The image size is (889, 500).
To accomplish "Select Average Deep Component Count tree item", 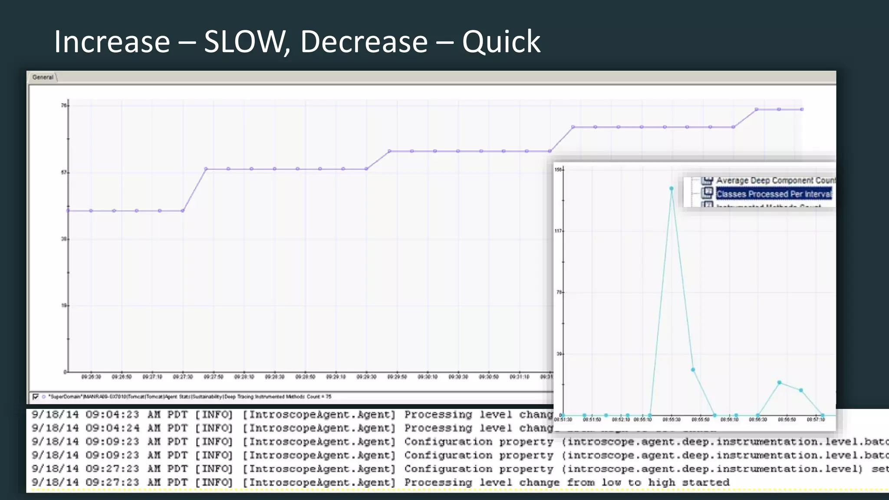I will pyautogui.click(x=775, y=181).
